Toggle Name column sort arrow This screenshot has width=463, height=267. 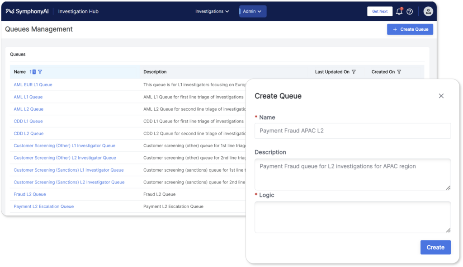tap(31, 72)
